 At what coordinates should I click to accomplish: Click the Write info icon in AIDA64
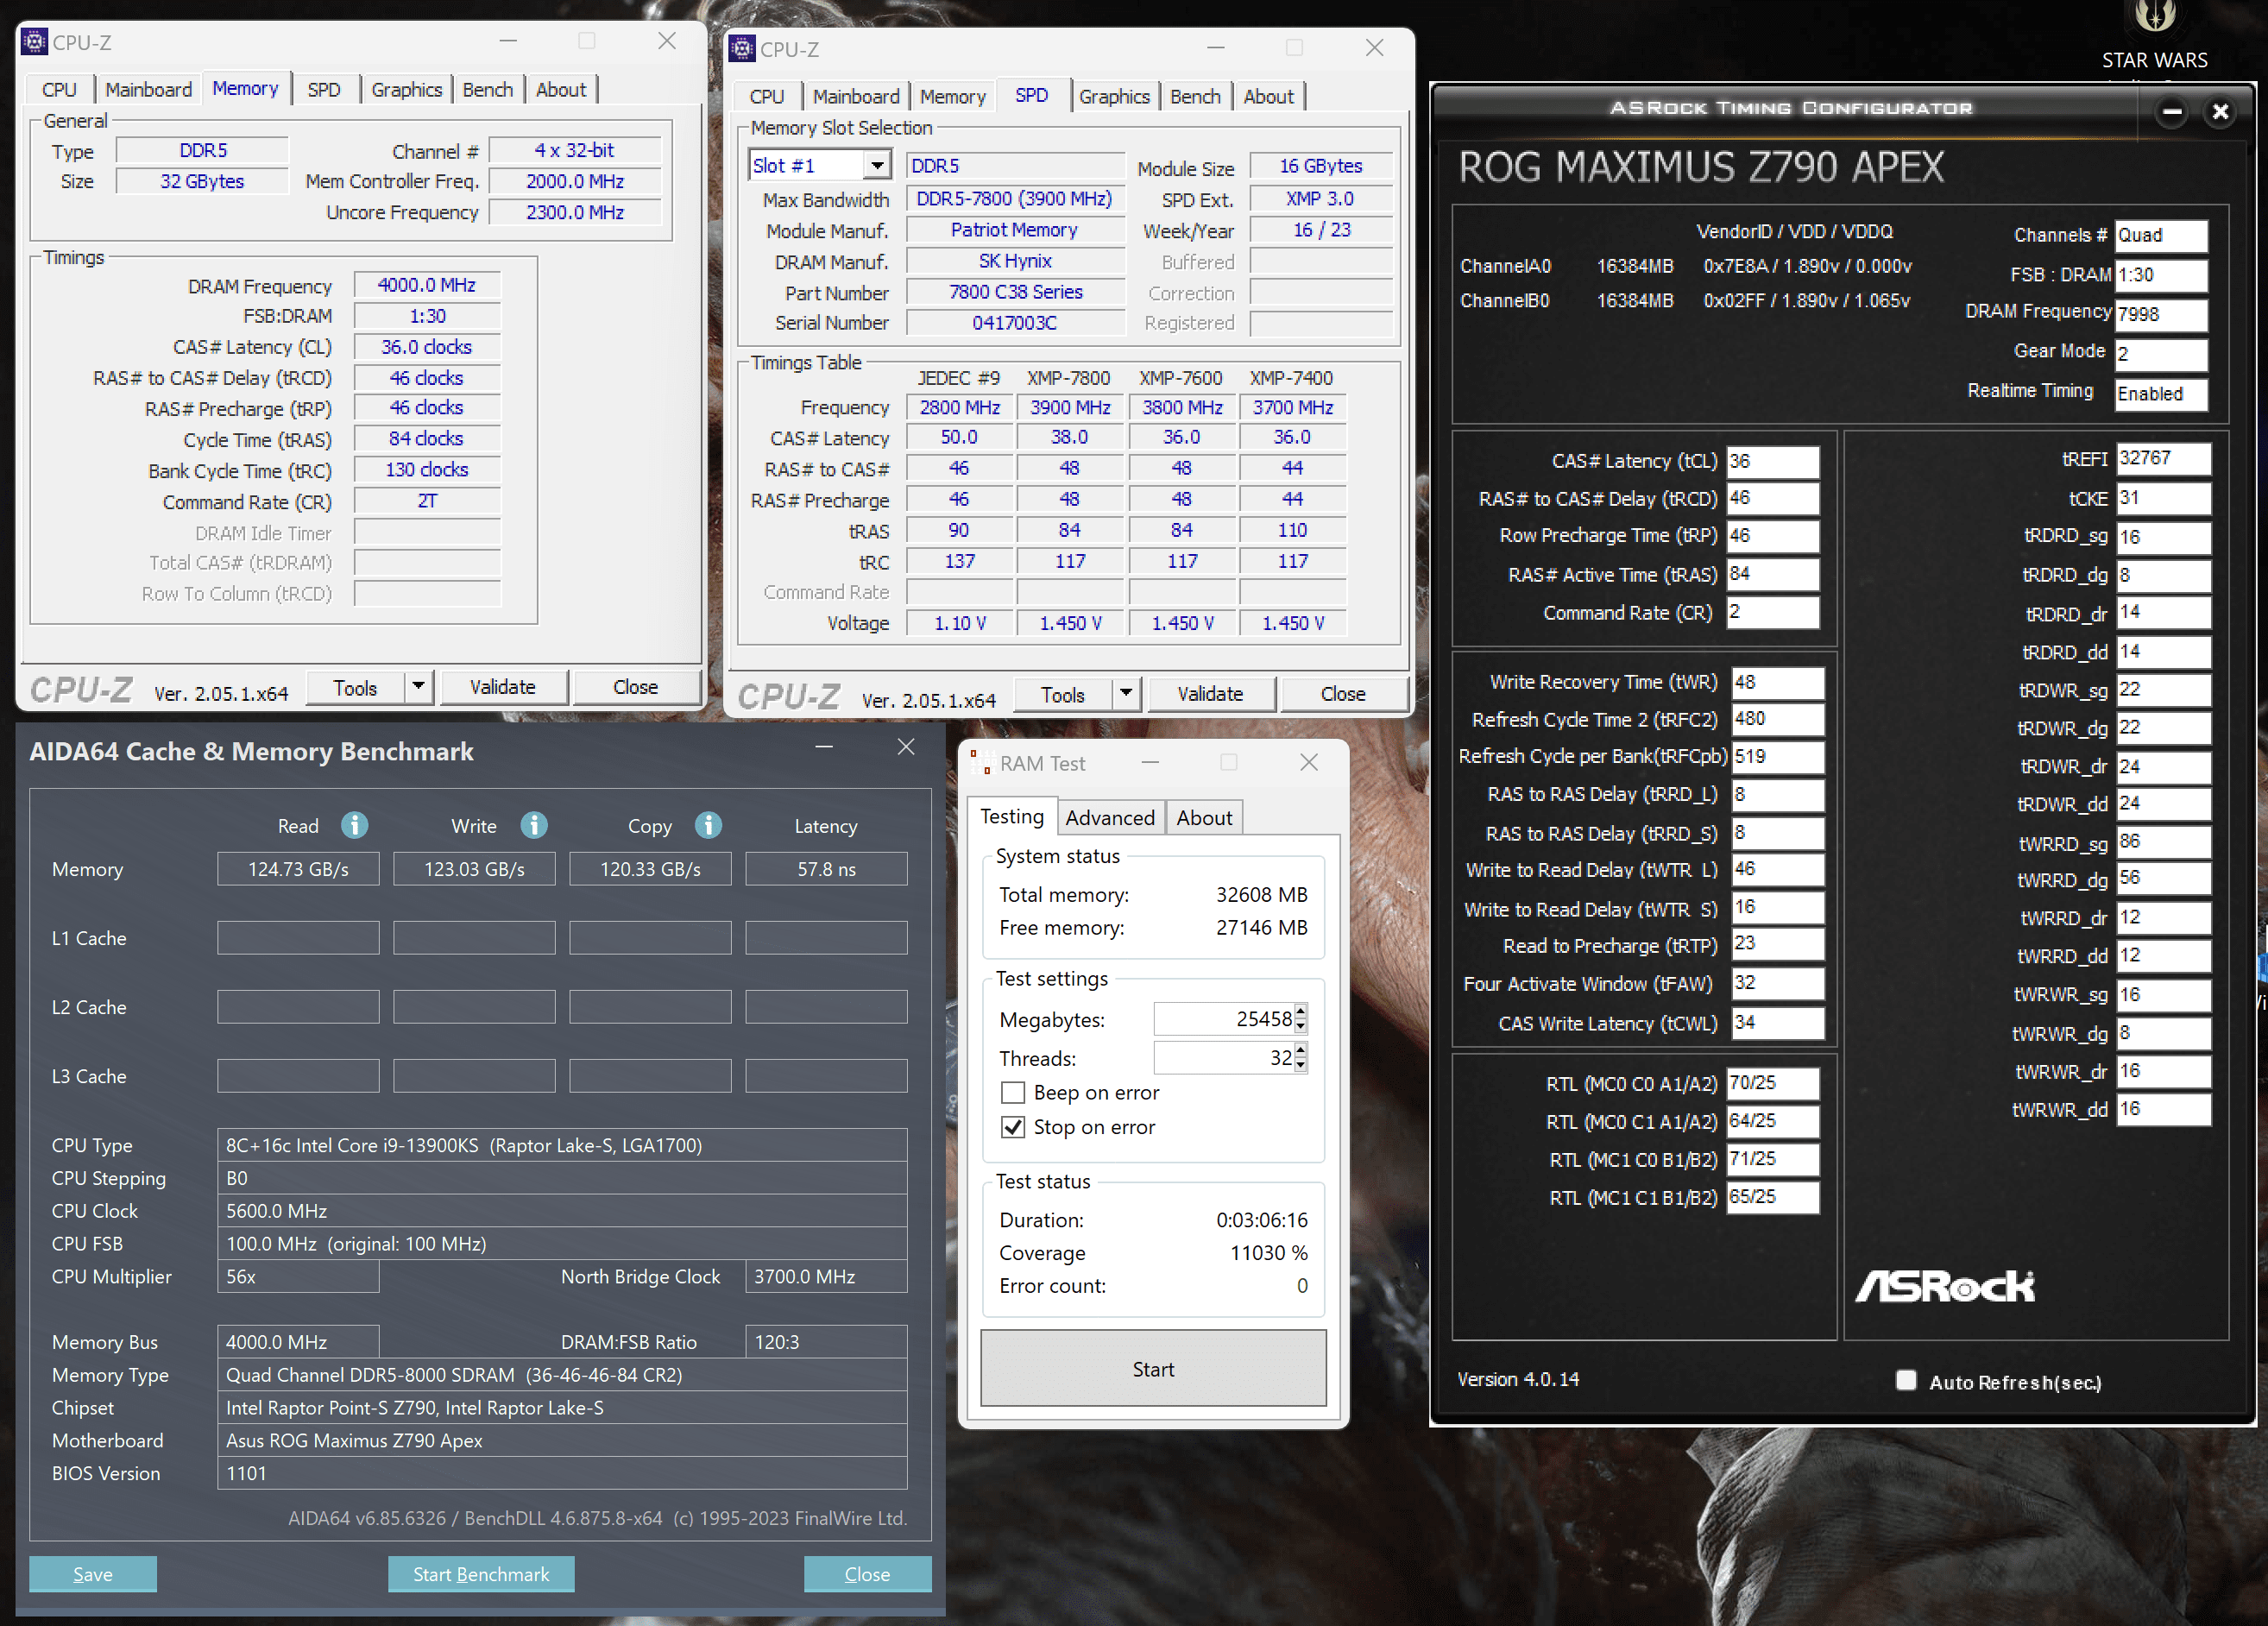[534, 825]
